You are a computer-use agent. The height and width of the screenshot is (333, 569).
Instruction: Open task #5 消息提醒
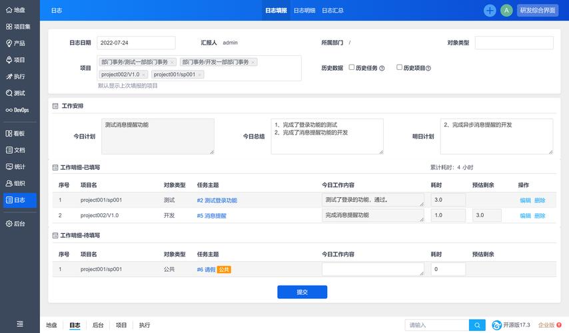(x=212, y=216)
